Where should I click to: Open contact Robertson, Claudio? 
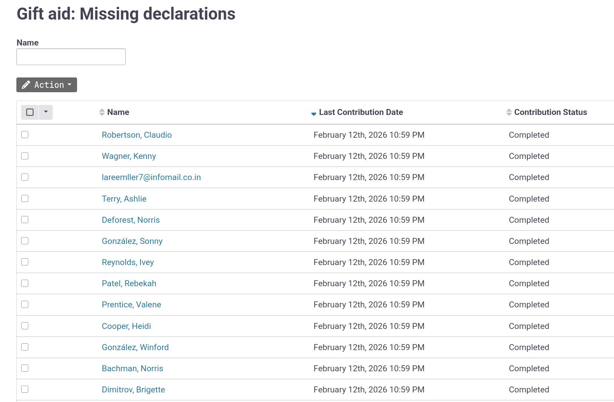(x=137, y=135)
